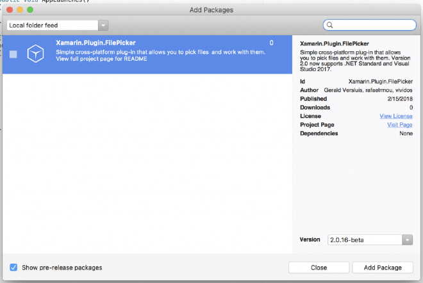
Task: Click the Xamarin.Plugin.FilePicker details heading
Action: click(x=335, y=44)
